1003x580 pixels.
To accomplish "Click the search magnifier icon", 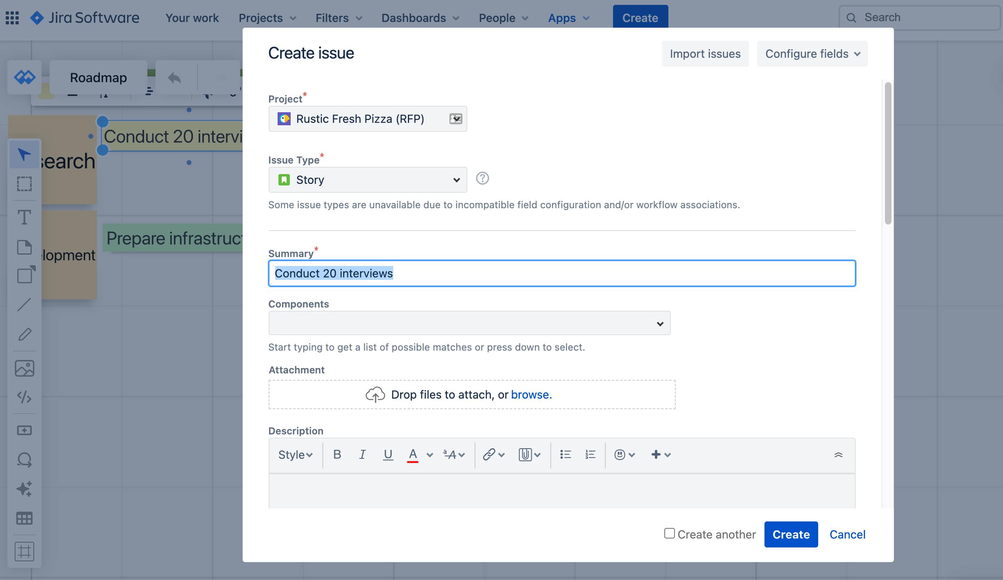I will (851, 17).
